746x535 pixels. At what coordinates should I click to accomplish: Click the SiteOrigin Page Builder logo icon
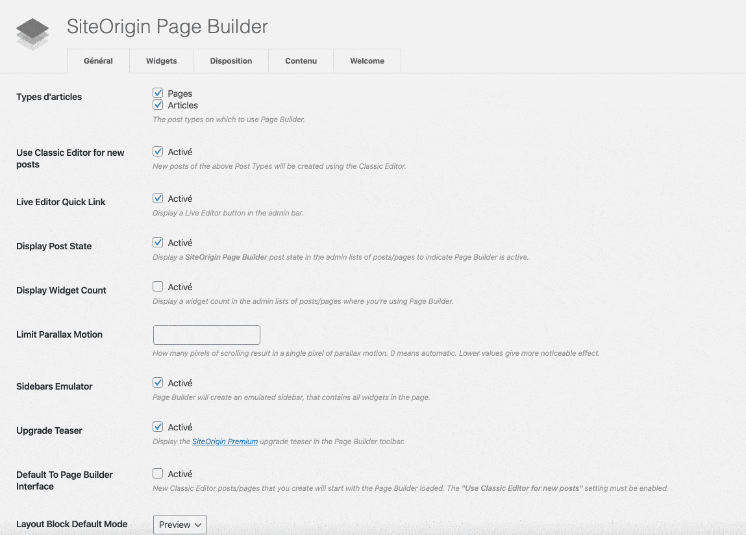tap(32, 31)
